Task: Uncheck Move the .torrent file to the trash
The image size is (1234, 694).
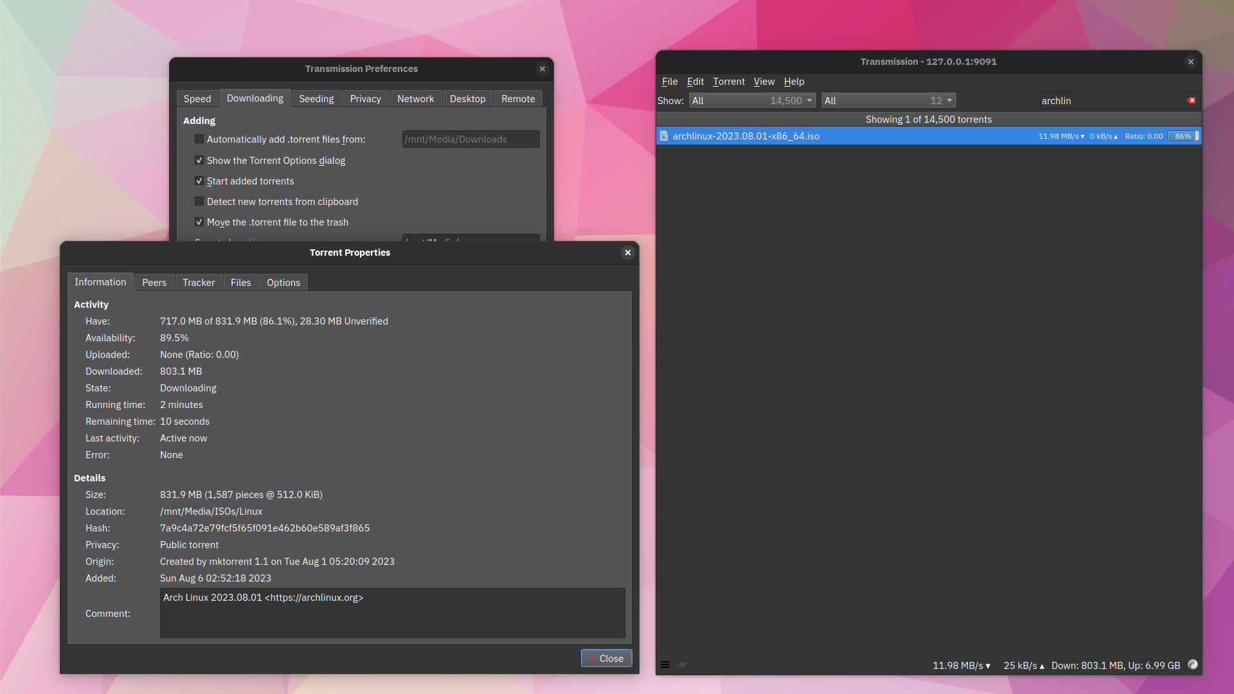Action: coord(199,222)
